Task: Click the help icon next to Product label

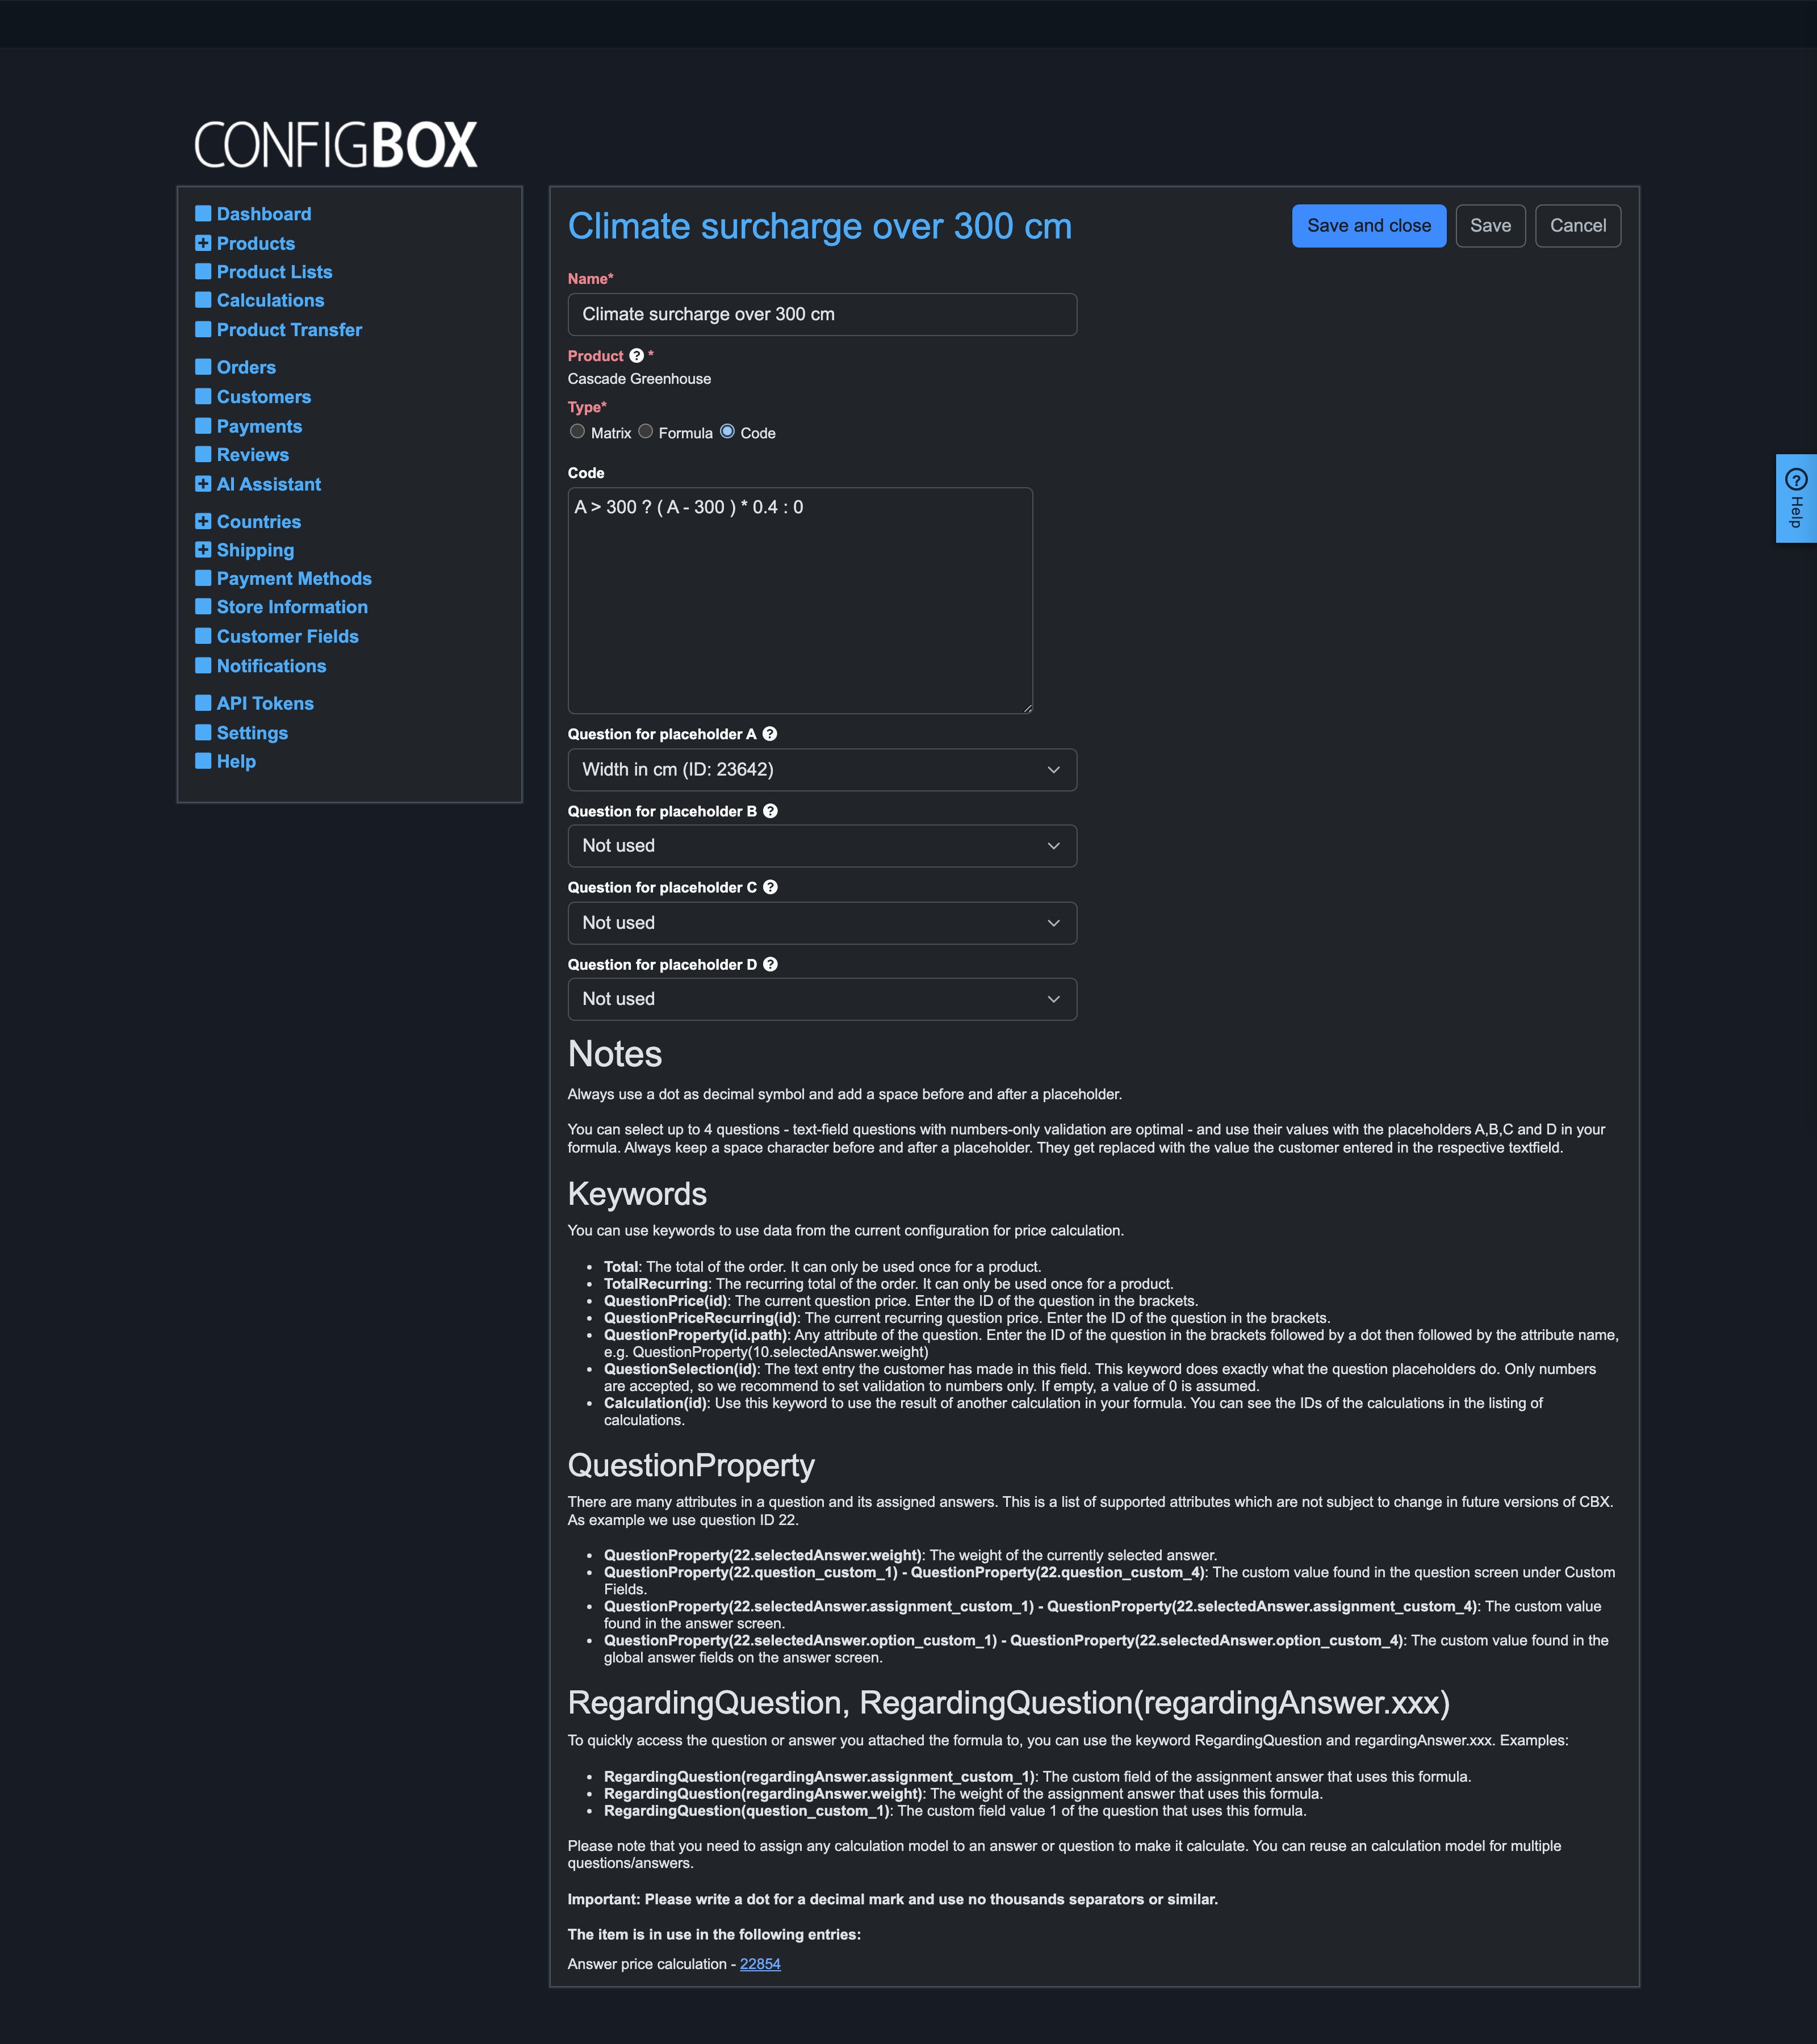Action: point(636,356)
